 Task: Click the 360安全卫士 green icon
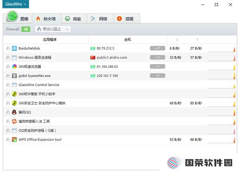[14, 103]
